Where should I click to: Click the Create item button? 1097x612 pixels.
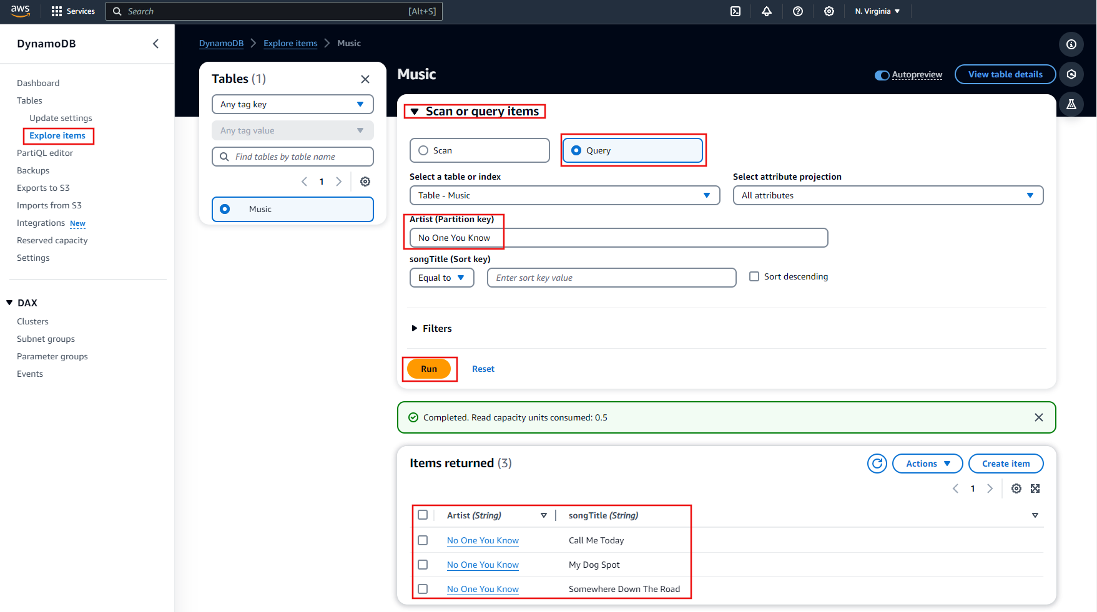pos(1005,464)
